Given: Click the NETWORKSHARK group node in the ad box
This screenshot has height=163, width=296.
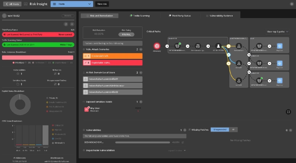Looking at the screenshot, I should (x=259, y=46).
